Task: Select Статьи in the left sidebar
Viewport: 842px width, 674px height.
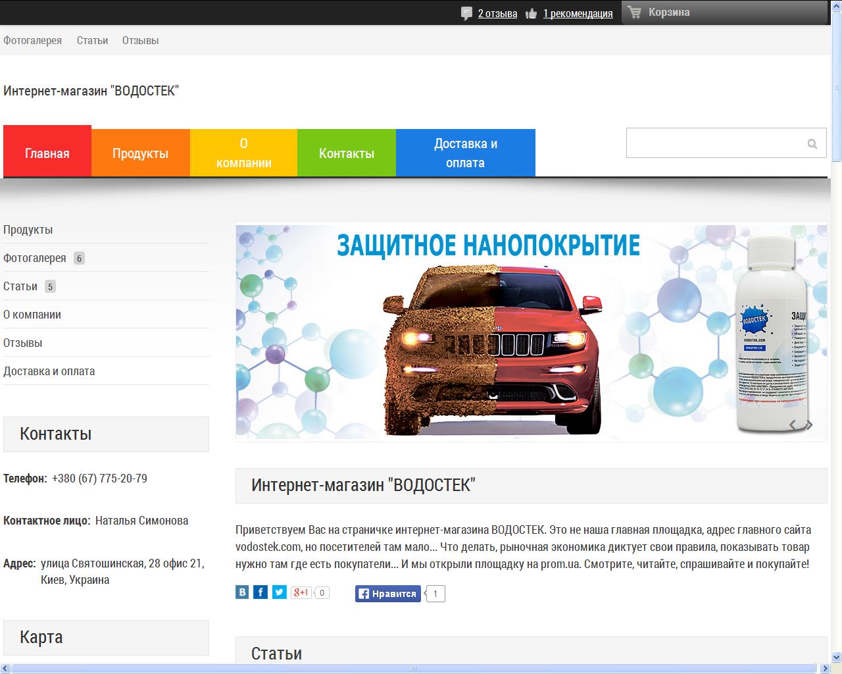Action: 20,286
